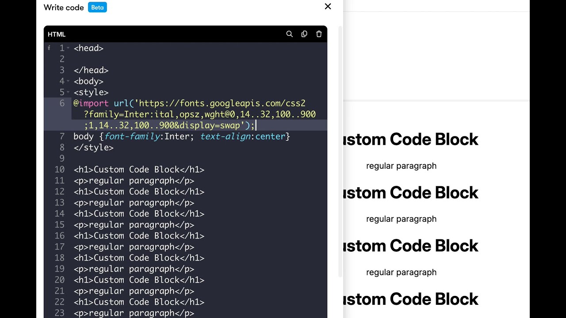The width and height of the screenshot is (566, 318).
Task: Click the last regular paragraph in the preview
Action: pyautogui.click(x=401, y=273)
